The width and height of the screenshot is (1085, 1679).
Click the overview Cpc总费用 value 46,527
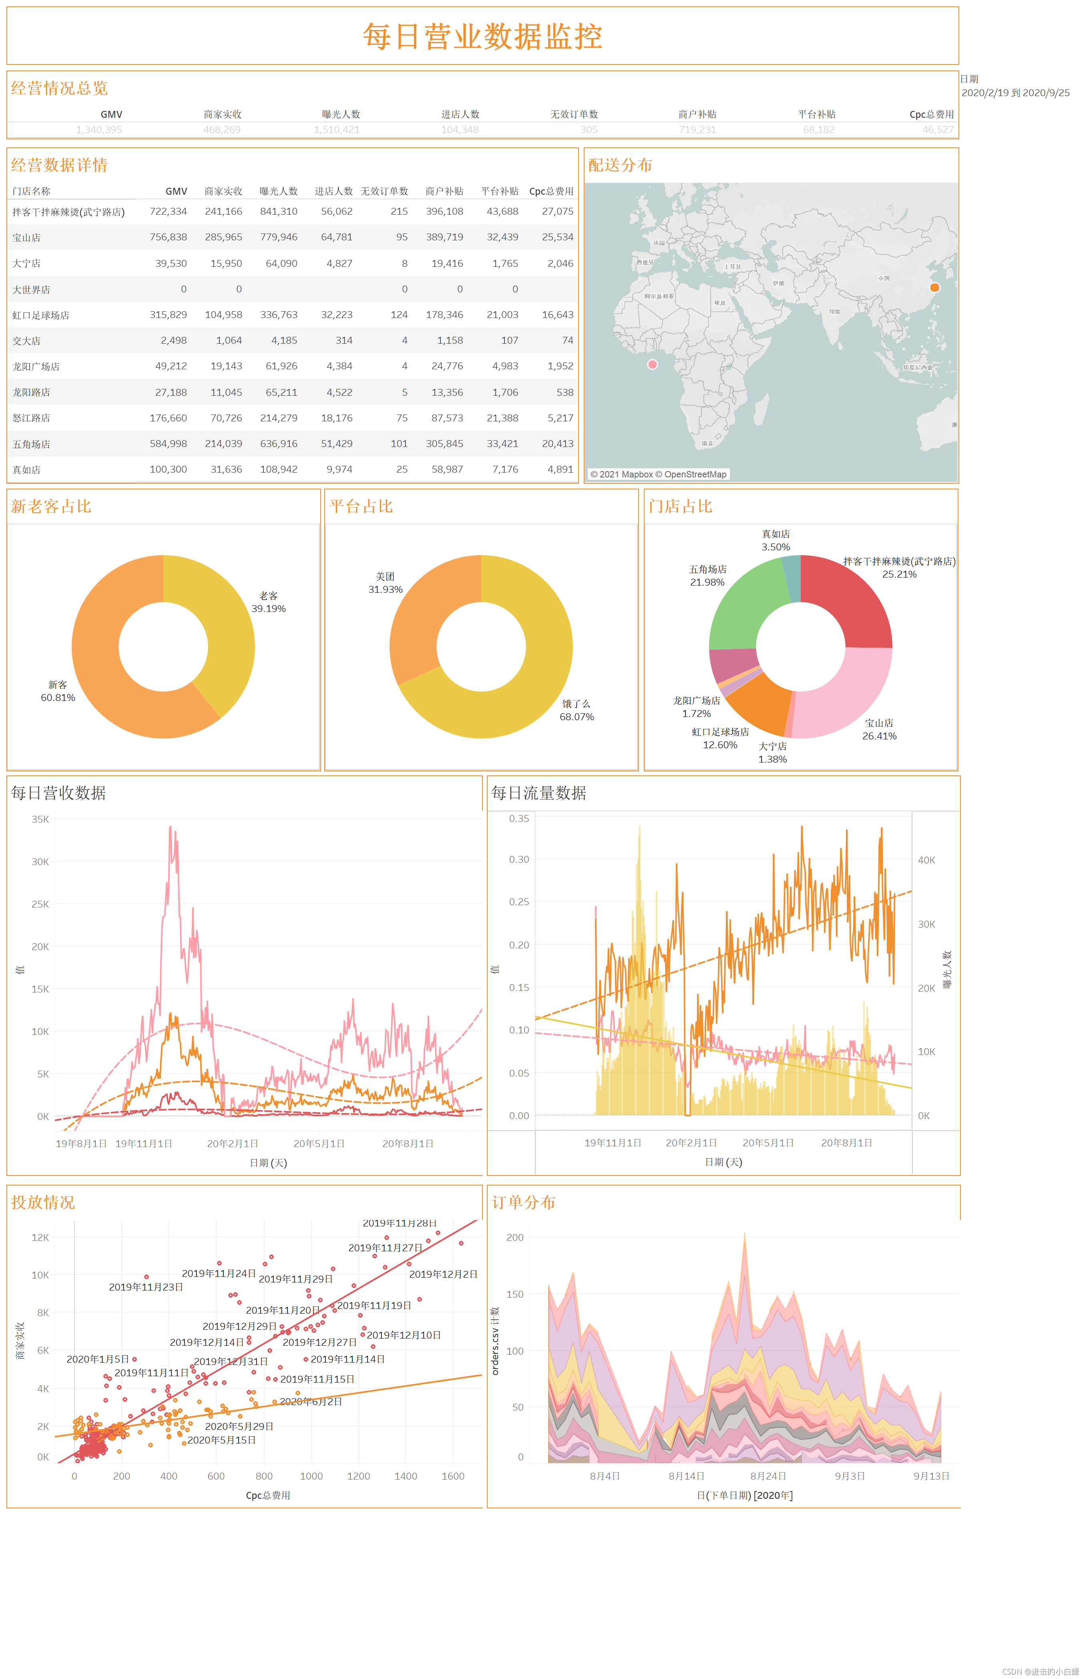click(x=938, y=130)
